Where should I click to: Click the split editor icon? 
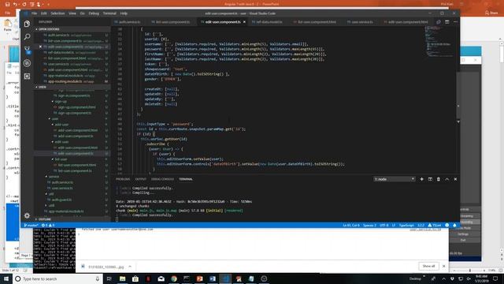447,22
